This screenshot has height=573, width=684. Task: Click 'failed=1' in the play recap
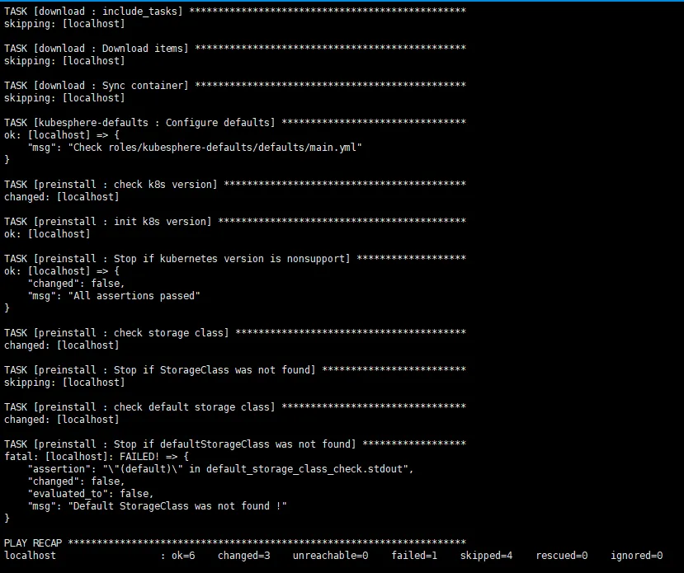coord(414,556)
